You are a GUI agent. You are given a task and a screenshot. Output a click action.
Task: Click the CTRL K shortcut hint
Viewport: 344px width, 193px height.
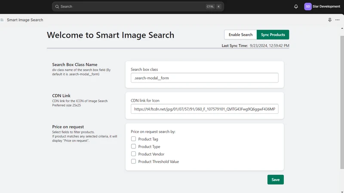tap(213, 6)
